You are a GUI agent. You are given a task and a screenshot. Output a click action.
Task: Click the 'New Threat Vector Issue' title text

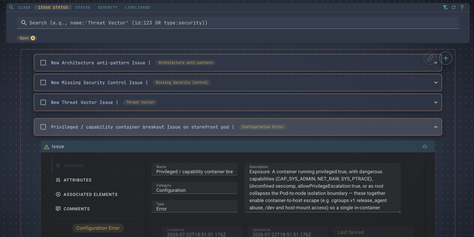[82, 102]
